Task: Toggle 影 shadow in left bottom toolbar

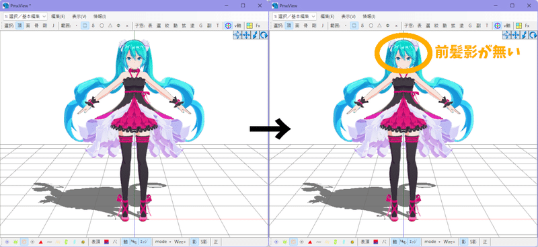Action: [194, 242]
